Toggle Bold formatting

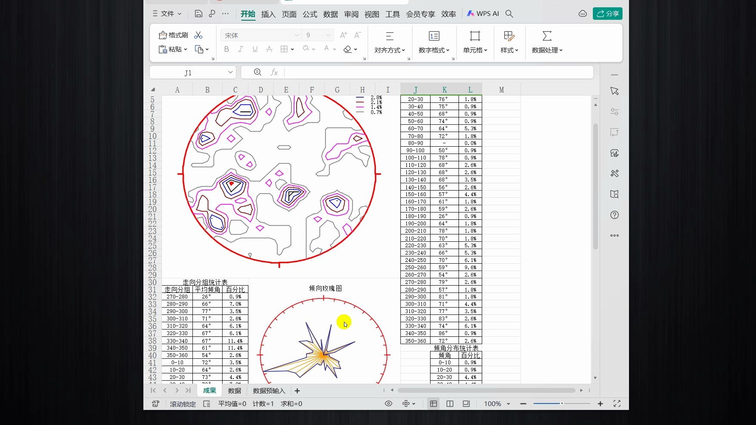coord(226,49)
